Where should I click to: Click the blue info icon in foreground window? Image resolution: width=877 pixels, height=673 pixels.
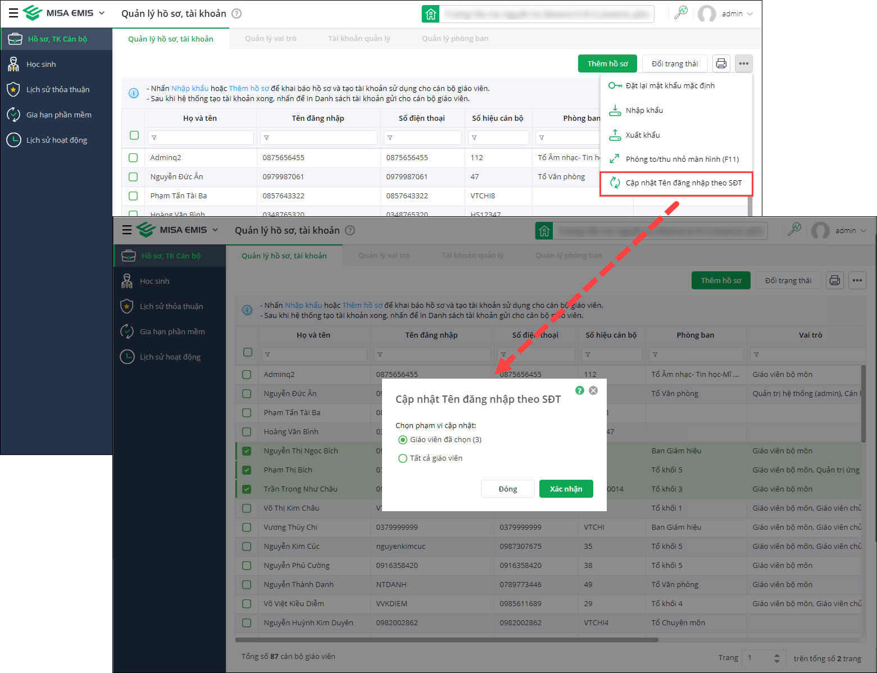coord(247,310)
